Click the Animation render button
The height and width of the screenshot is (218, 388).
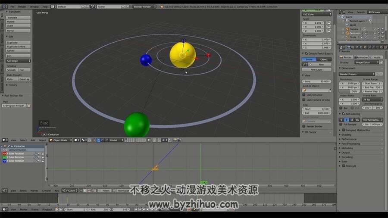click(x=361, y=57)
